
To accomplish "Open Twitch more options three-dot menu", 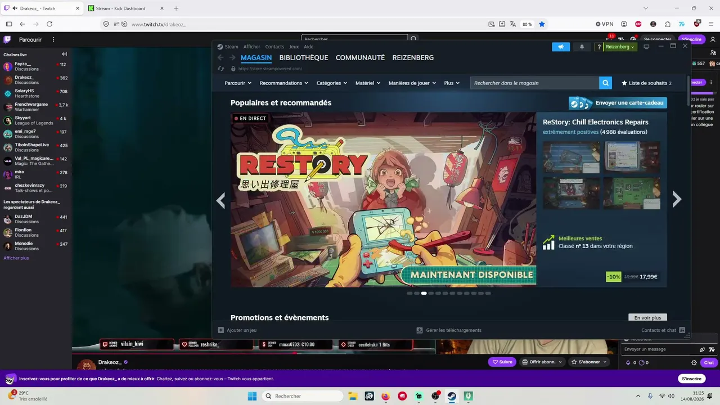I will (x=53, y=39).
